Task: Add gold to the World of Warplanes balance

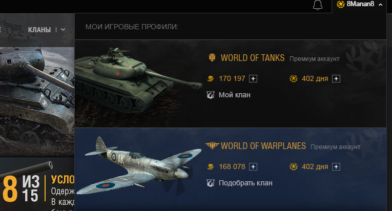Action: pos(253,167)
